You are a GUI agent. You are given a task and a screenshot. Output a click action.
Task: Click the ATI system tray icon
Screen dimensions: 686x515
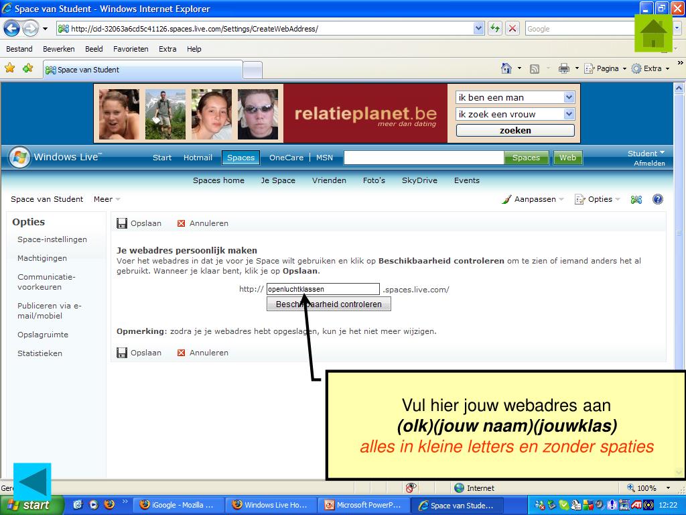tap(636, 505)
